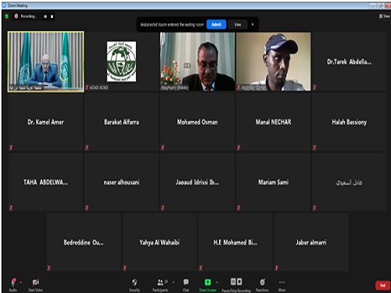Admit Abdulrashid Kasim from waiting room

(x=217, y=24)
